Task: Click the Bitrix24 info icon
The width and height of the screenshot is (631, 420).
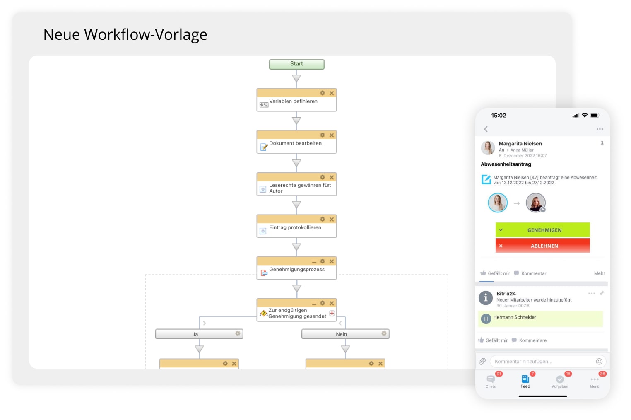Action: click(485, 298)
